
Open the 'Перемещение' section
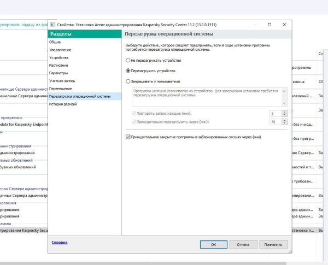point(61,89)
